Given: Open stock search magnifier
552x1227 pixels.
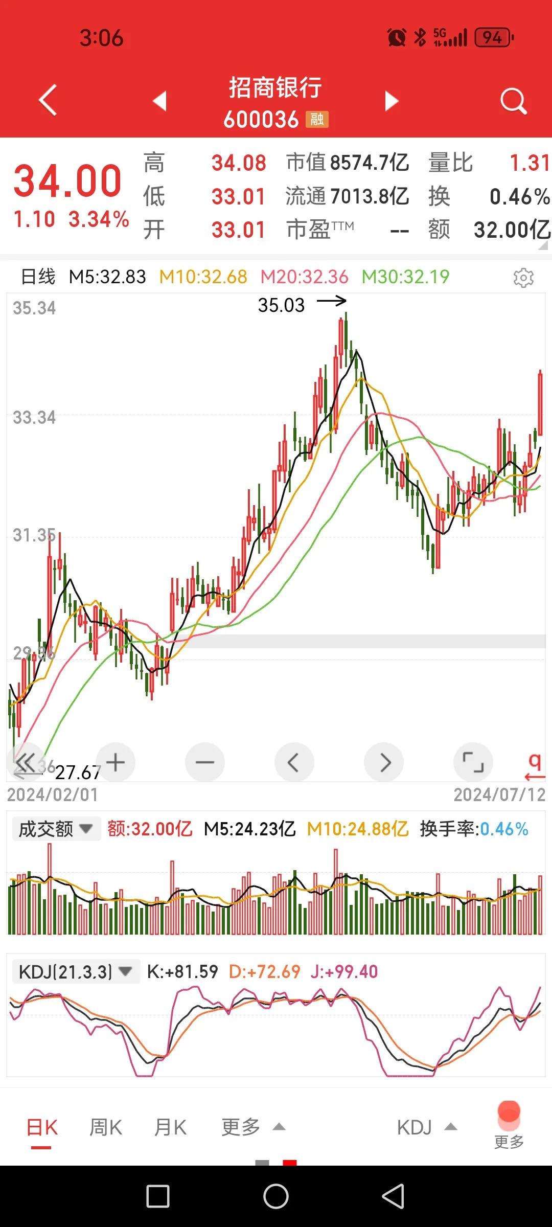Looking at the screenshot, I should click(513, 101).
